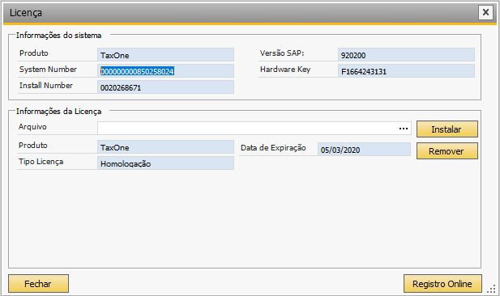
Task: Click the Licença title bar
Action: [x=239, y=13]
